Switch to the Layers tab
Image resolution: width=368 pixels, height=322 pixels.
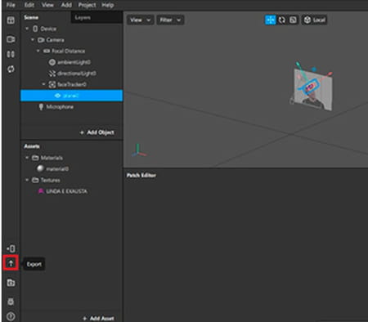click(x=83, y=18)
